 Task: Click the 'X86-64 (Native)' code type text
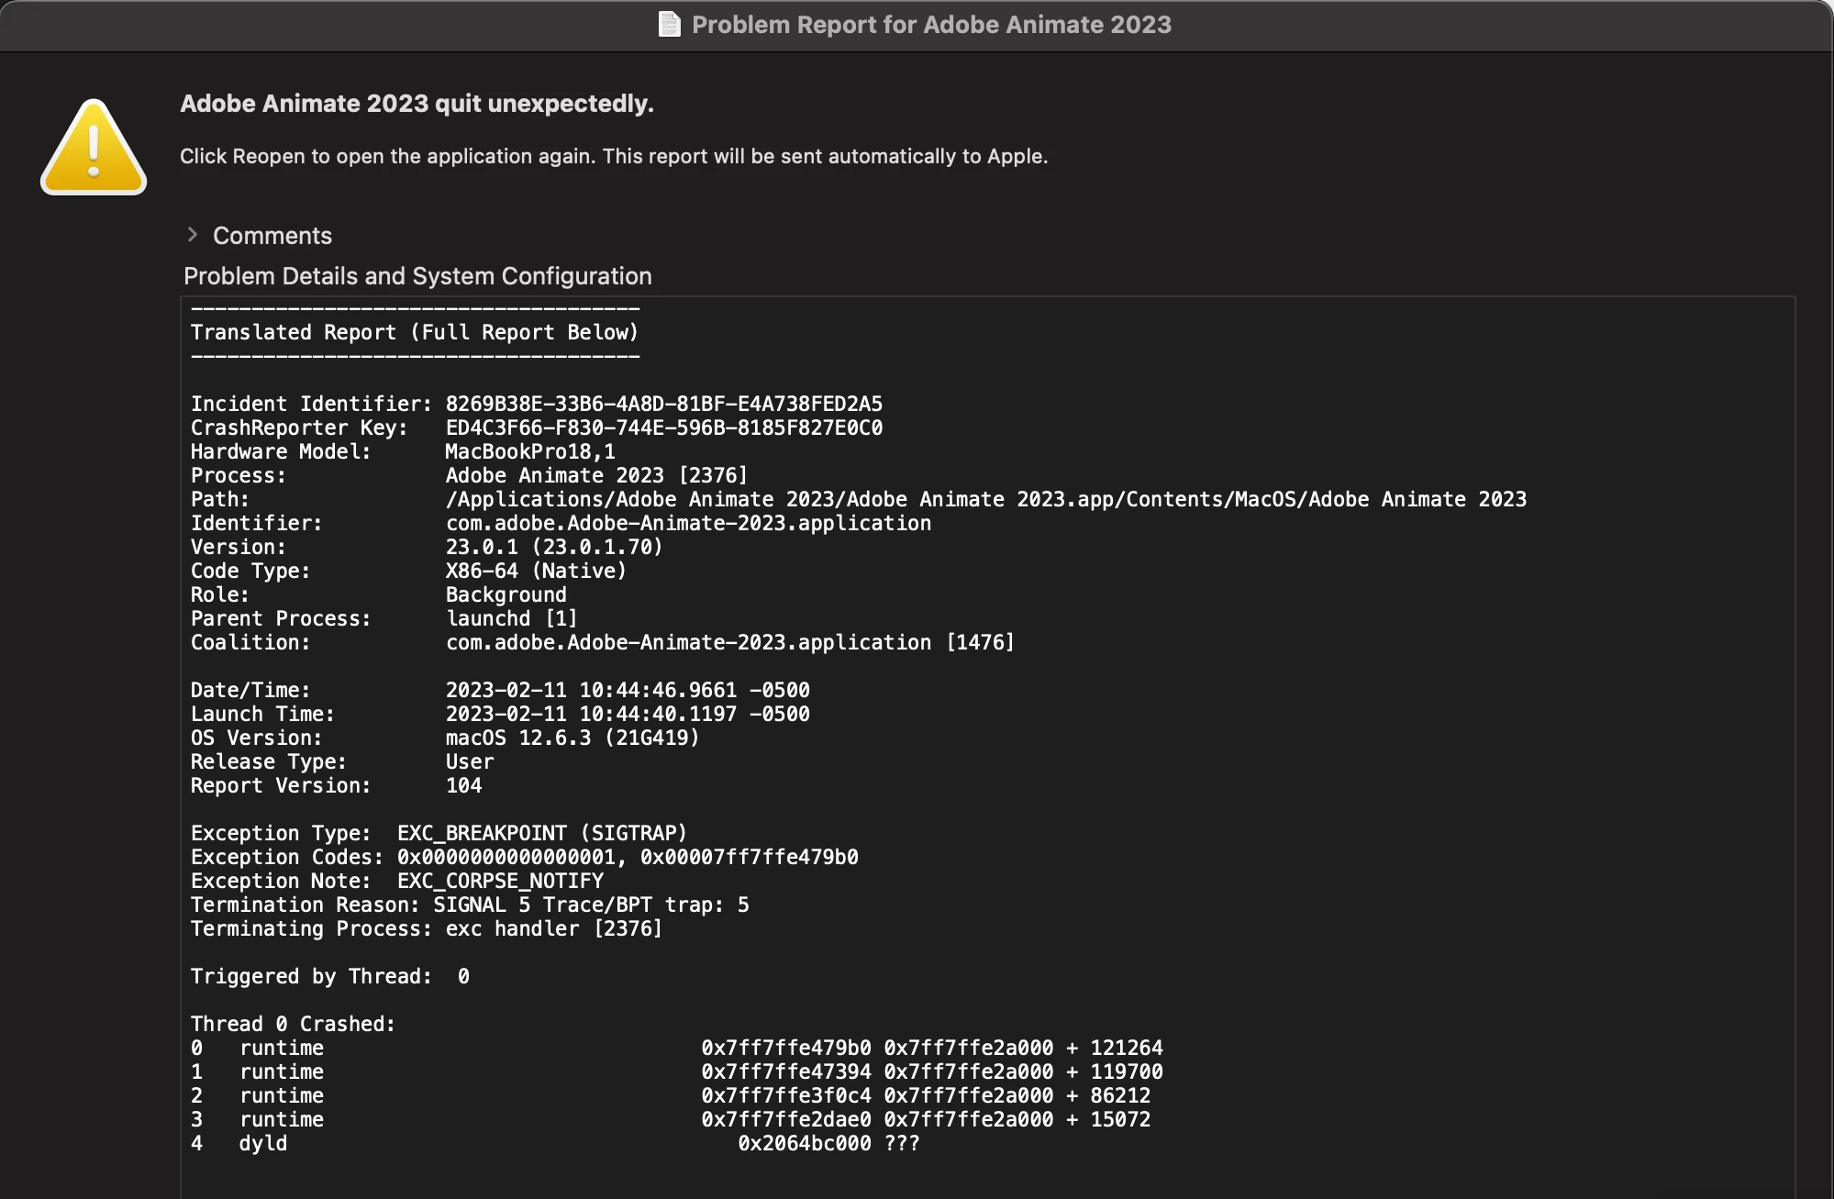click(536, 571)
